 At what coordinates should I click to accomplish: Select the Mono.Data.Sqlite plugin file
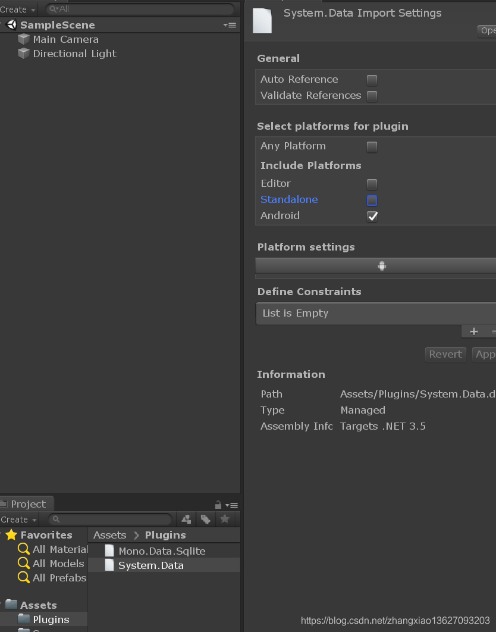pyautogui.click(x=161, y=550)
